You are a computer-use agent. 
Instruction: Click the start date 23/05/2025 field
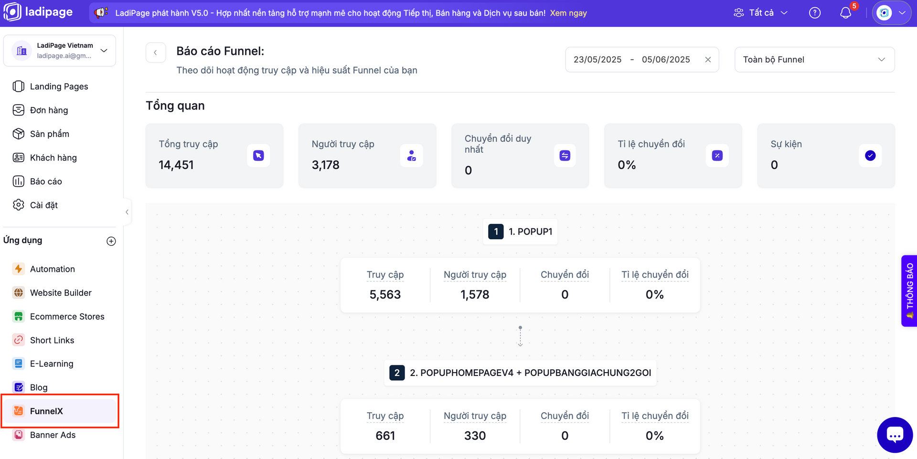coord(597,60)
